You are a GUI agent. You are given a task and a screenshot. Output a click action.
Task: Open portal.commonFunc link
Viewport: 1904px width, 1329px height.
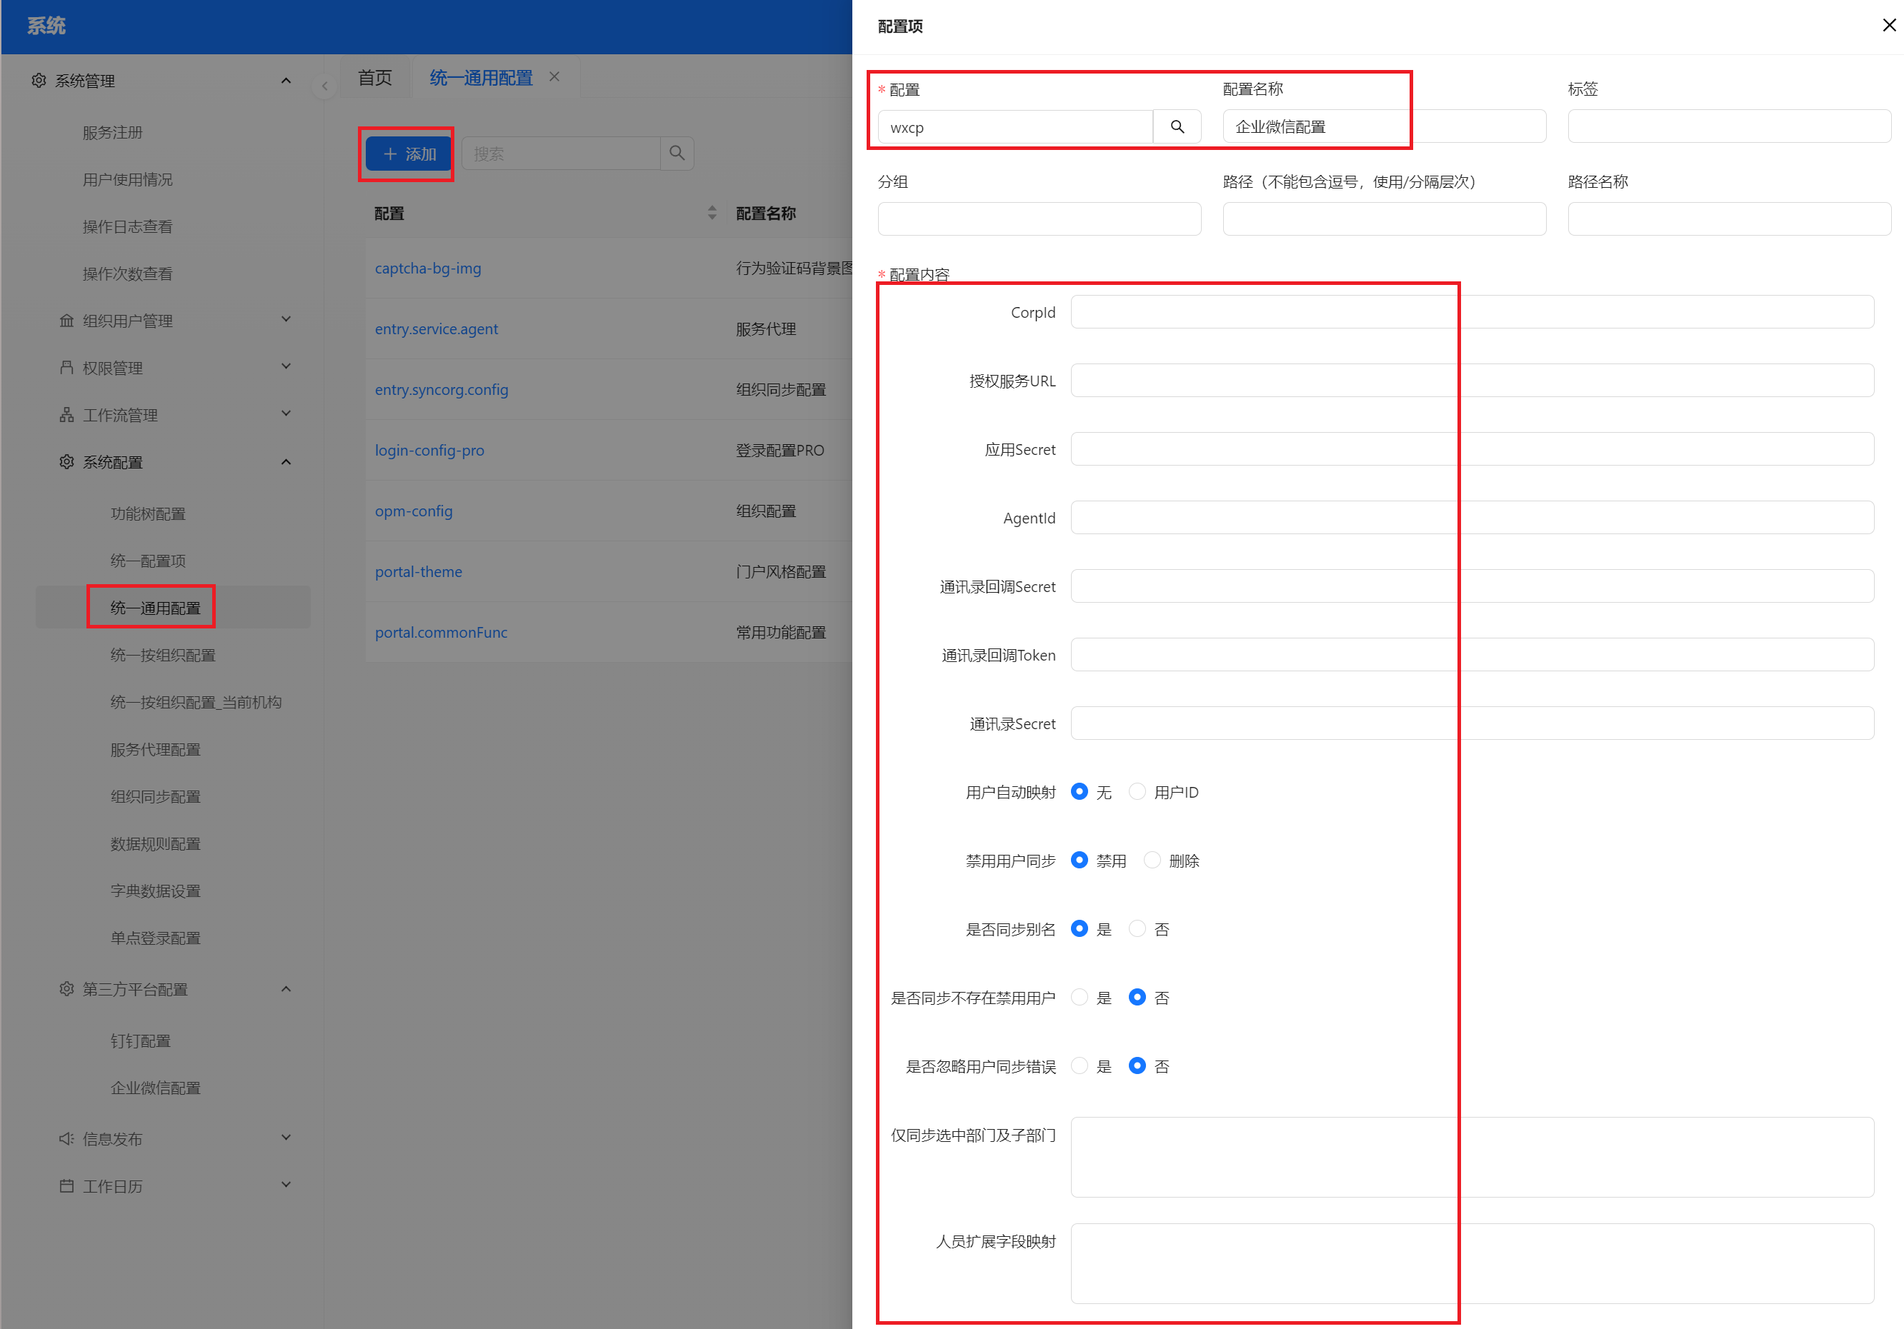(442, 633)
